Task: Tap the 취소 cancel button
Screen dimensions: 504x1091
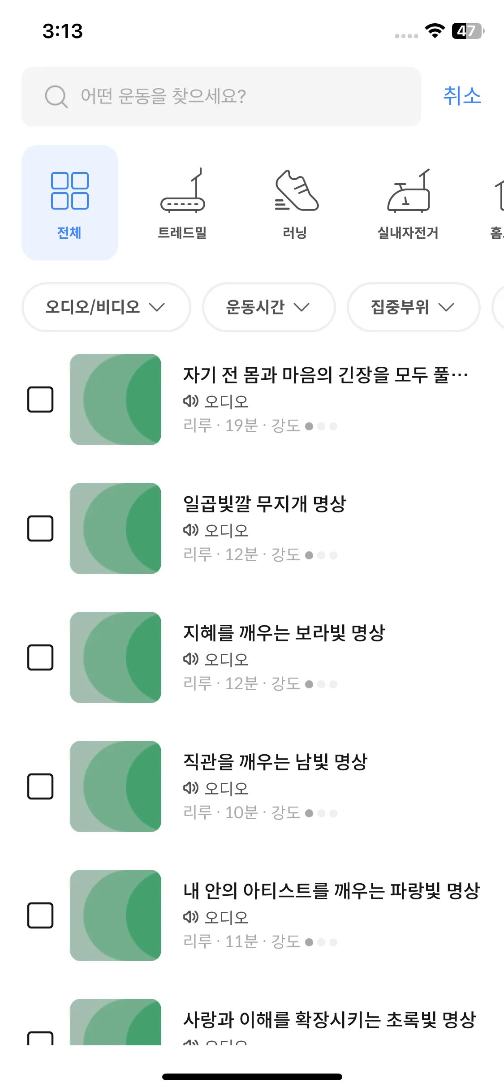Action: (462, 96)
